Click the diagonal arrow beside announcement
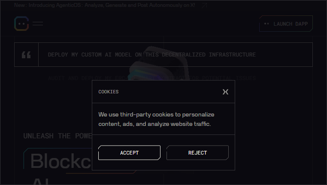The image size is (327, 185). (x=204, y=6)
